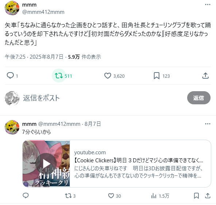Toggle the repost with 511 count

59,76
